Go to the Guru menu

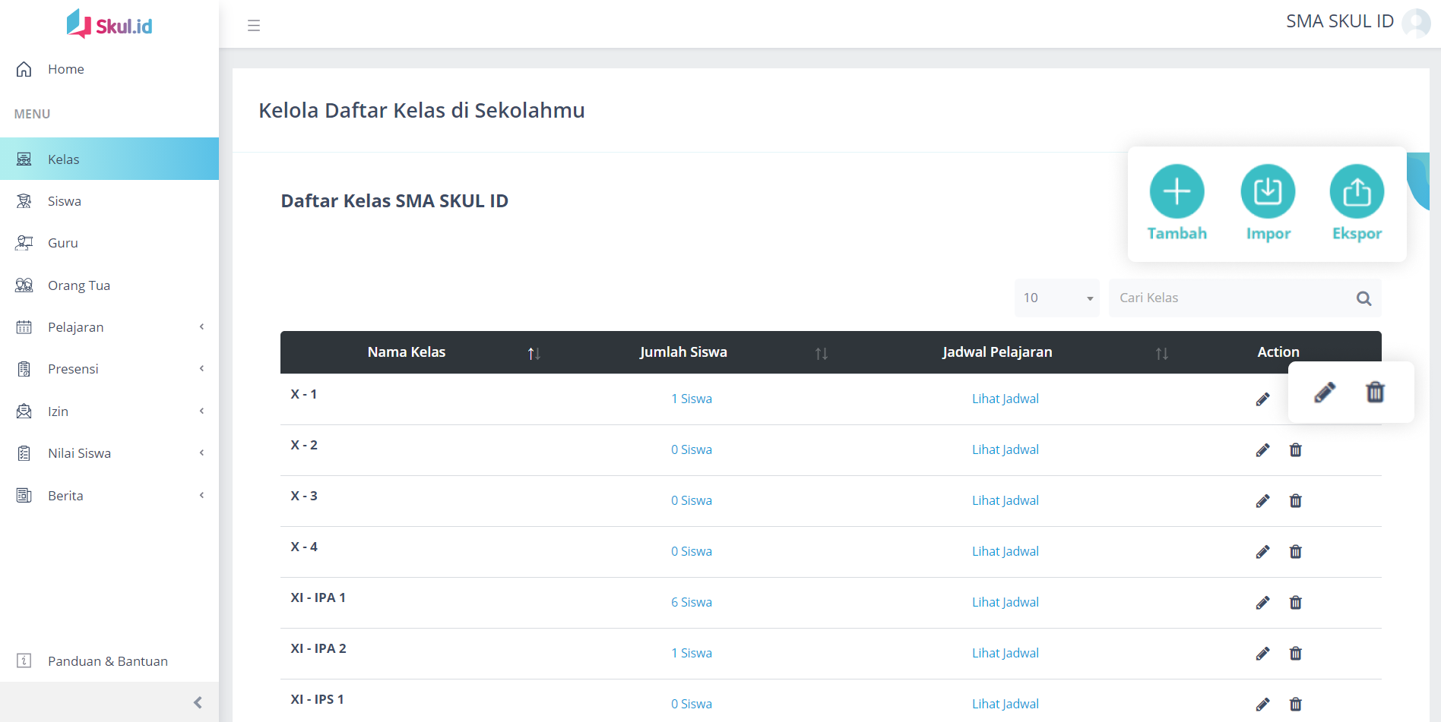[x=63, y=243]
